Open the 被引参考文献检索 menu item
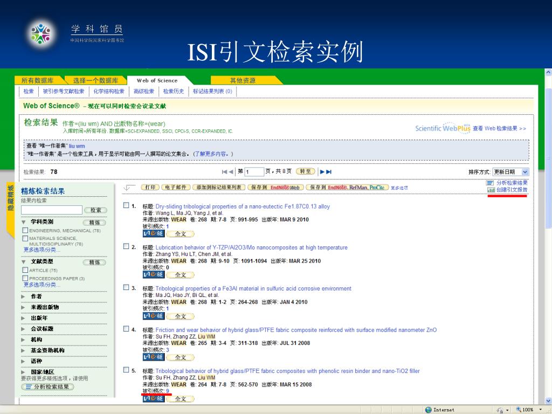552x414 pixels. (x=64, y=91)
